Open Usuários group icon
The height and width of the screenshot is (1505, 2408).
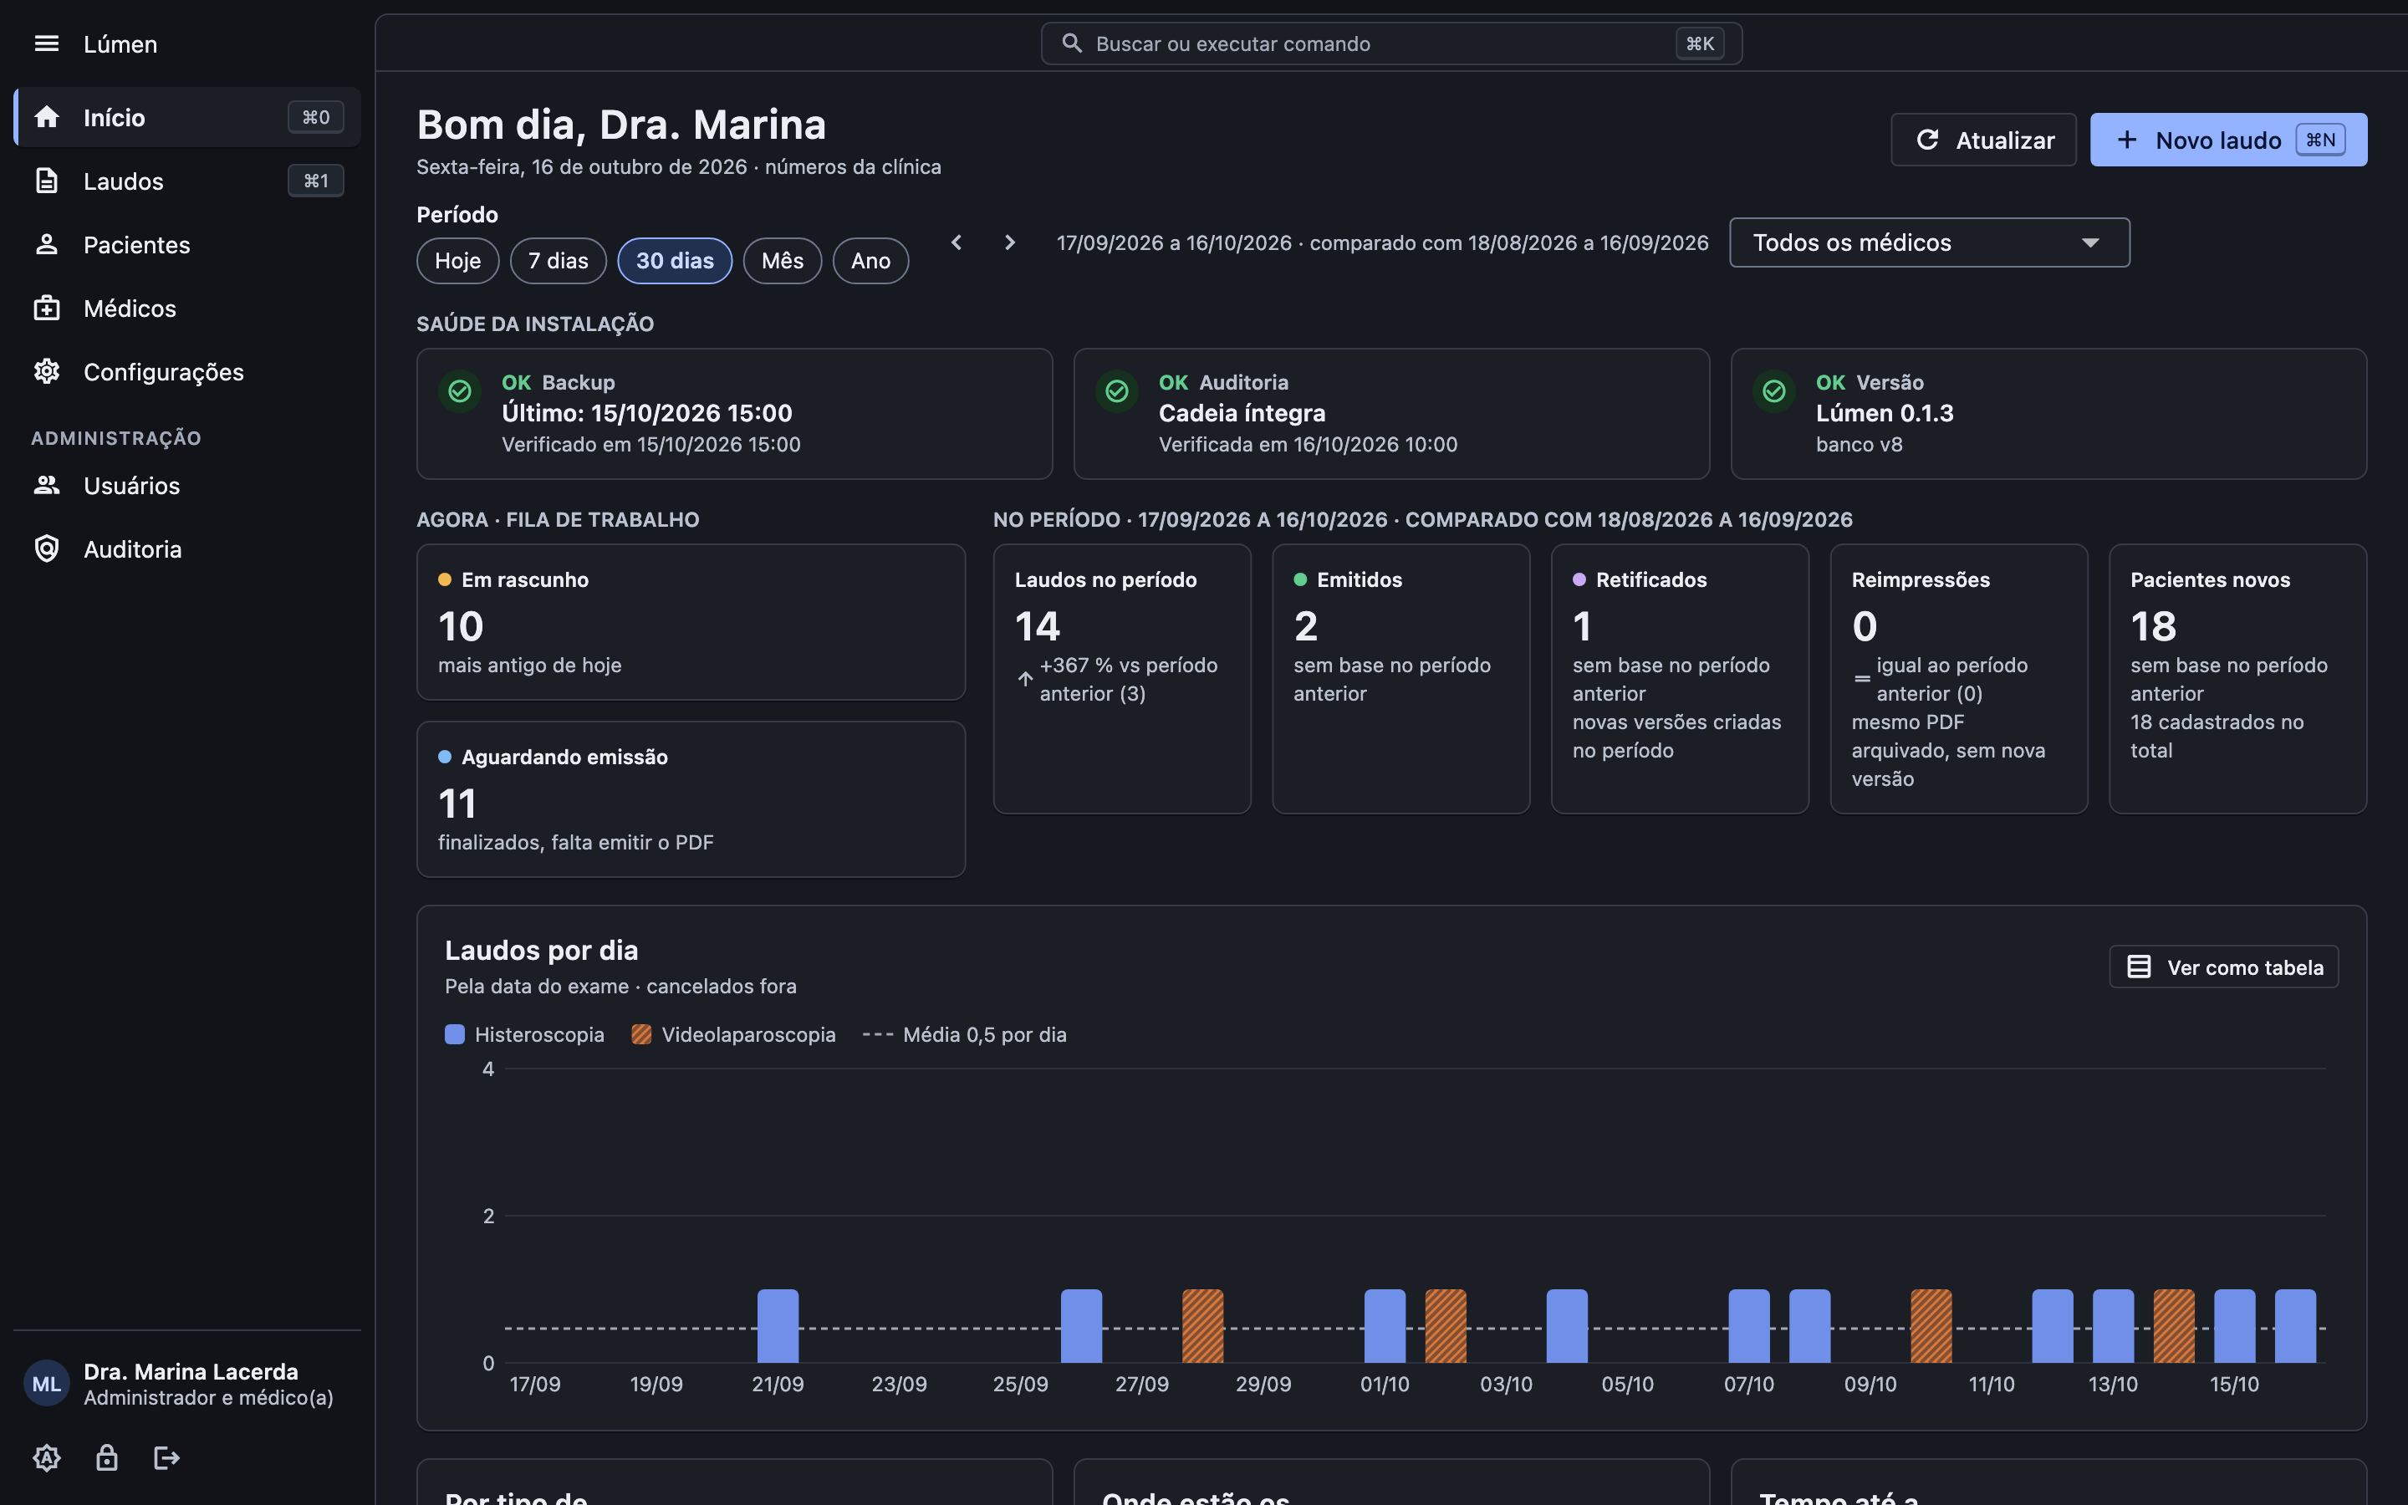click(x=46, y=486)
